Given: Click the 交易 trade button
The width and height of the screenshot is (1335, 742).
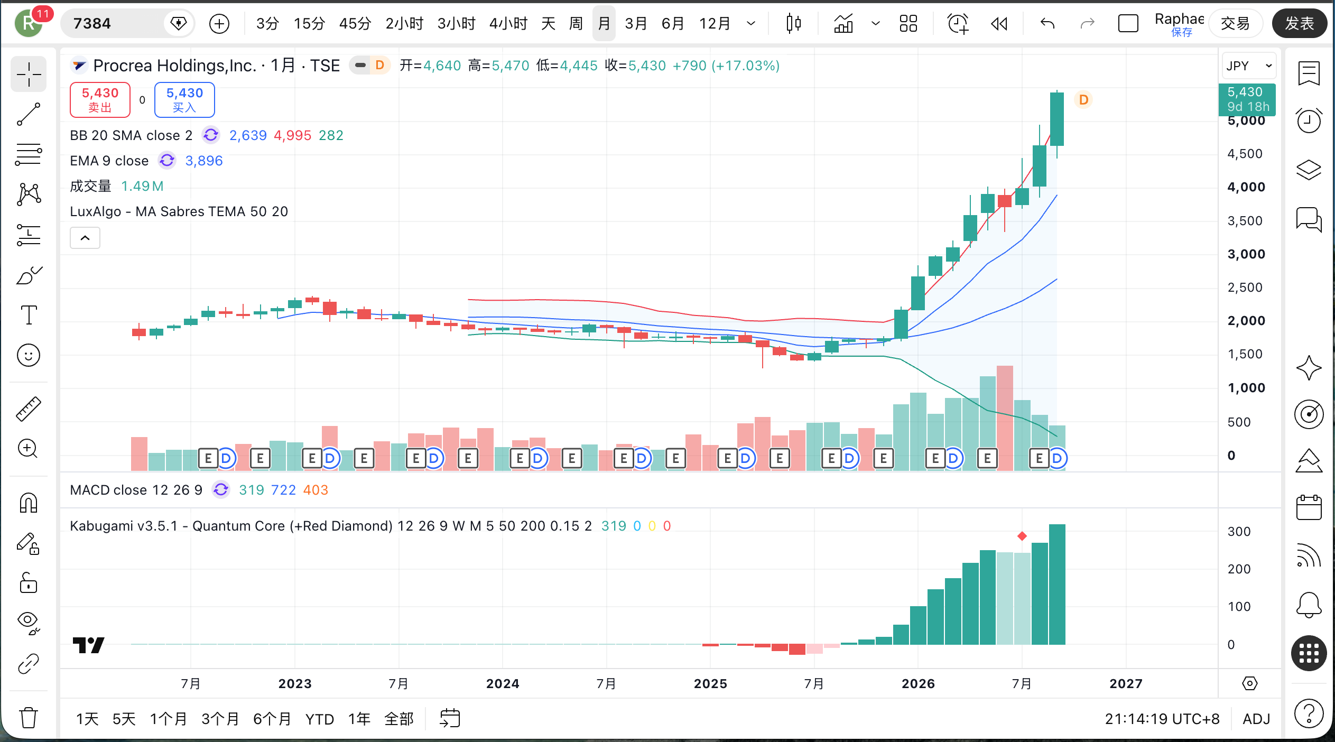Looking at the screenshot, I should click(x=1235, y=24).
